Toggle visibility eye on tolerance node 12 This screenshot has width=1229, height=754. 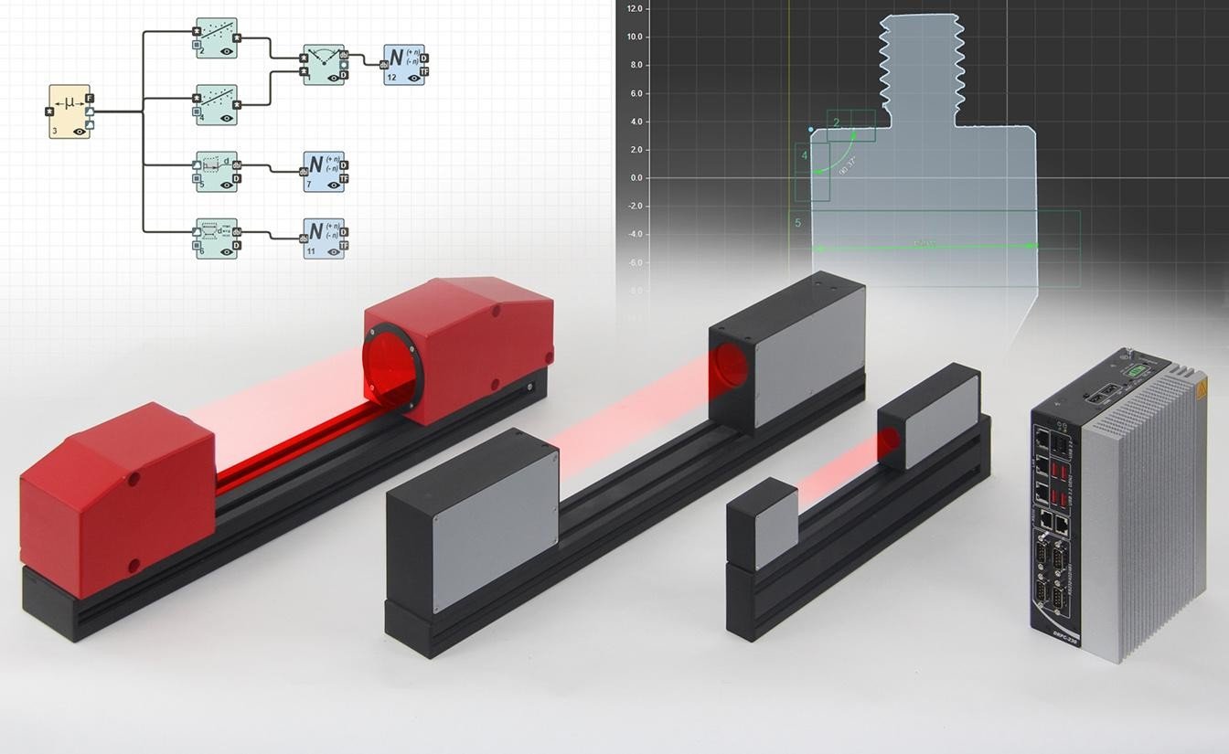(413, 79)
